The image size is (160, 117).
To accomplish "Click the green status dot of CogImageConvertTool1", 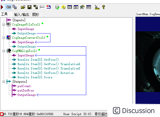I will point(47,37).
